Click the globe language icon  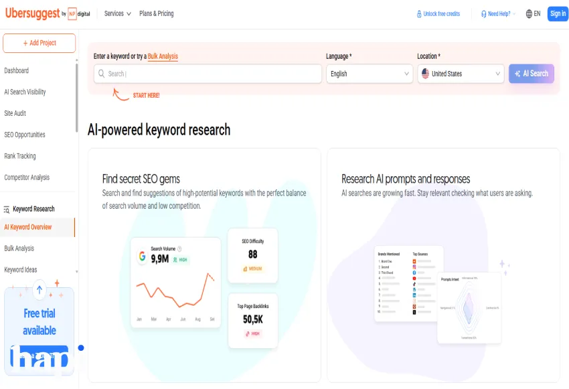point(529,14)
